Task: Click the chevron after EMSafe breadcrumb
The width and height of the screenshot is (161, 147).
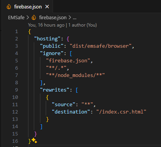Action: [x=28, y=18]
